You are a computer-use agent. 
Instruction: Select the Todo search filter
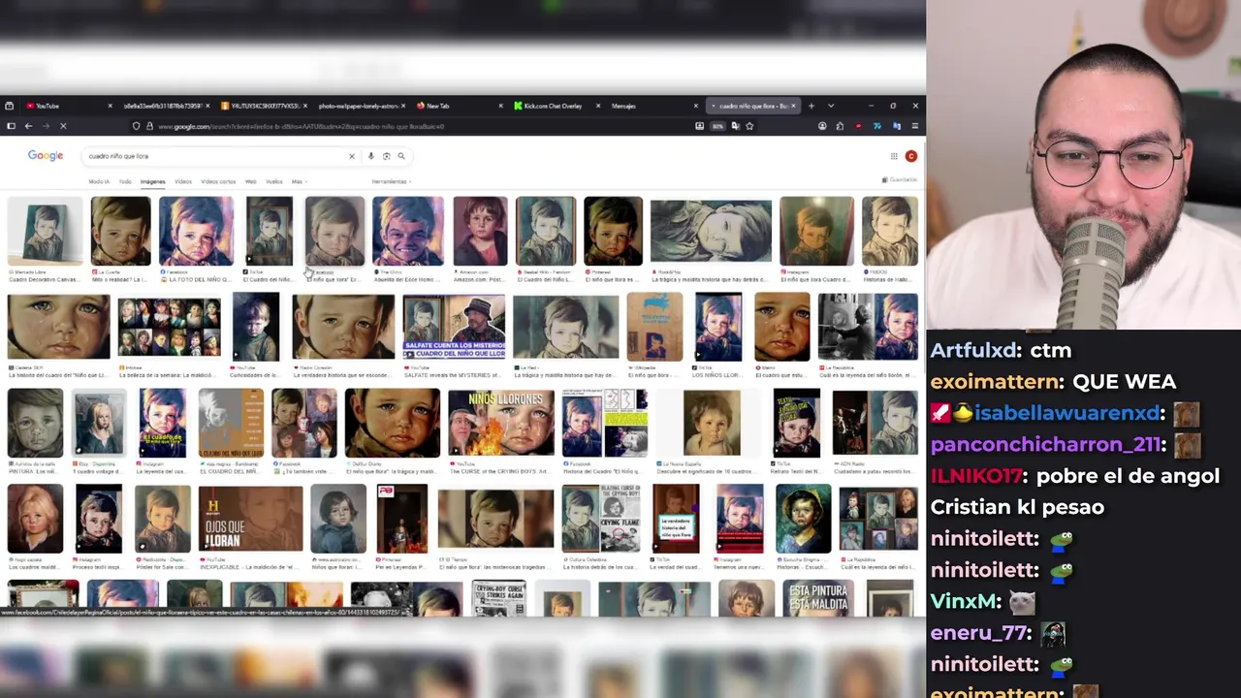point(125,181)
